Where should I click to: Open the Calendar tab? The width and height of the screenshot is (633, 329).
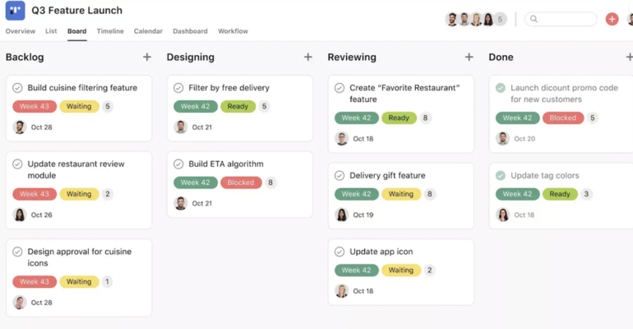click(x=148, y=31)
